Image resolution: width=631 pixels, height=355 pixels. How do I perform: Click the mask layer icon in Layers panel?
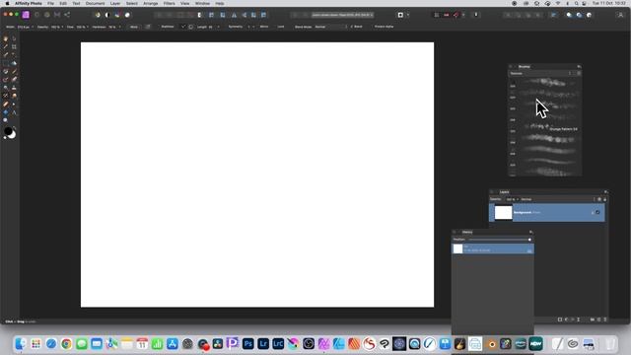click(560, 319)
